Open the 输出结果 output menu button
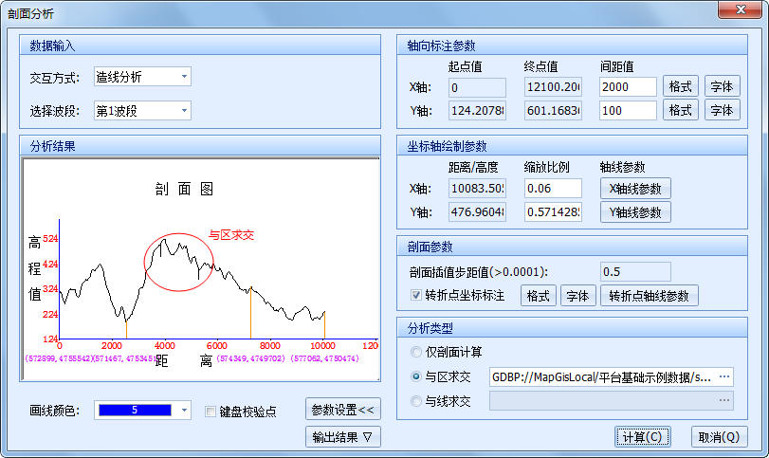The image size is (769, 458). [x=343, y=437]
